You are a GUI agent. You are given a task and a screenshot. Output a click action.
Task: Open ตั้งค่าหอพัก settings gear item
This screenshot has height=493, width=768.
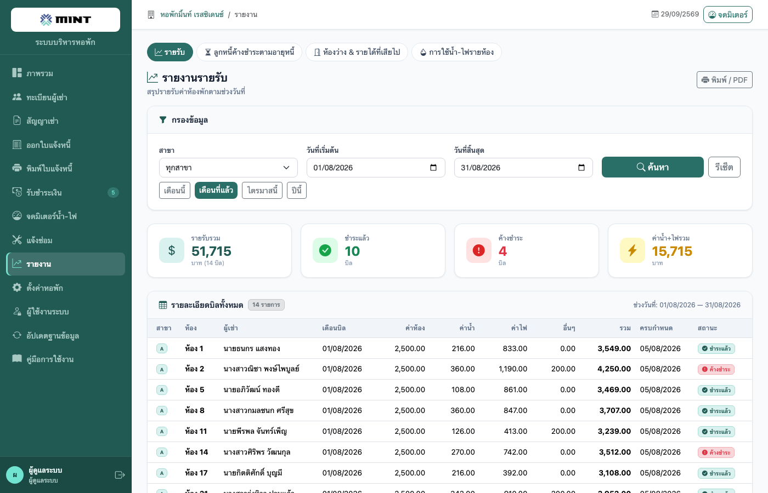tap(65, 288)
